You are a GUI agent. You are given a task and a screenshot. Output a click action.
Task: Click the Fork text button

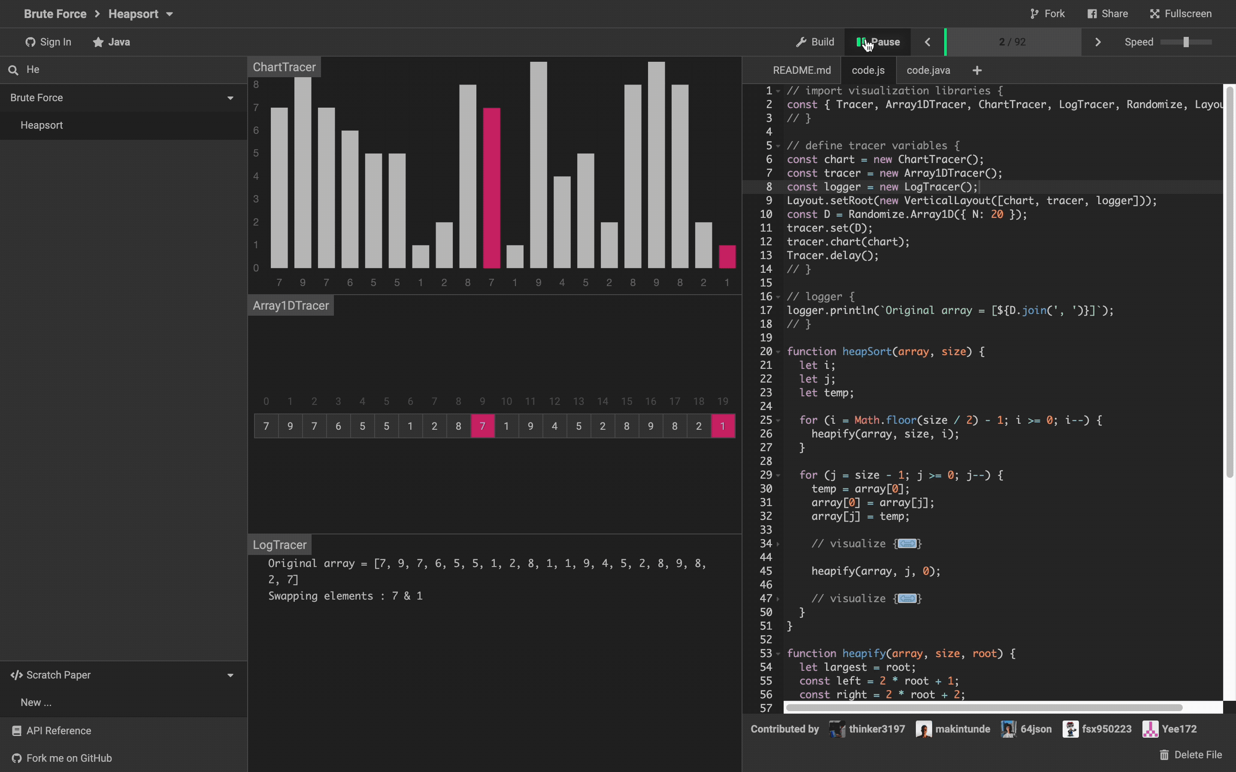pos(1054,14)
